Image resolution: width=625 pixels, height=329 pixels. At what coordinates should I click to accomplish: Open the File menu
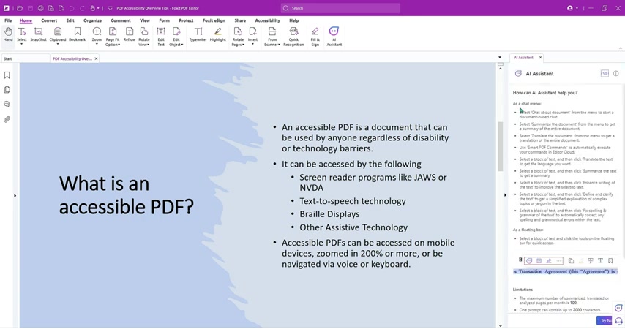coord(8,20)
